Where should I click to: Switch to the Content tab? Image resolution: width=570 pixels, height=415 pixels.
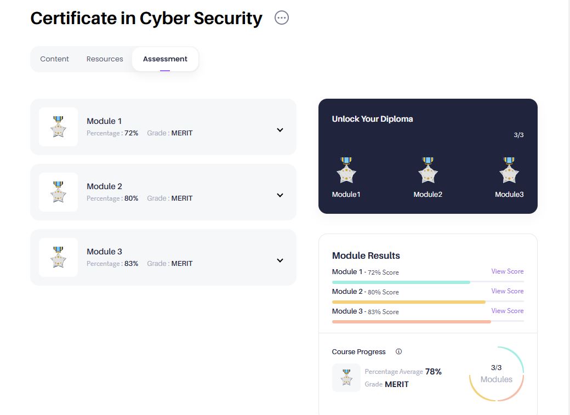point(54,59)
